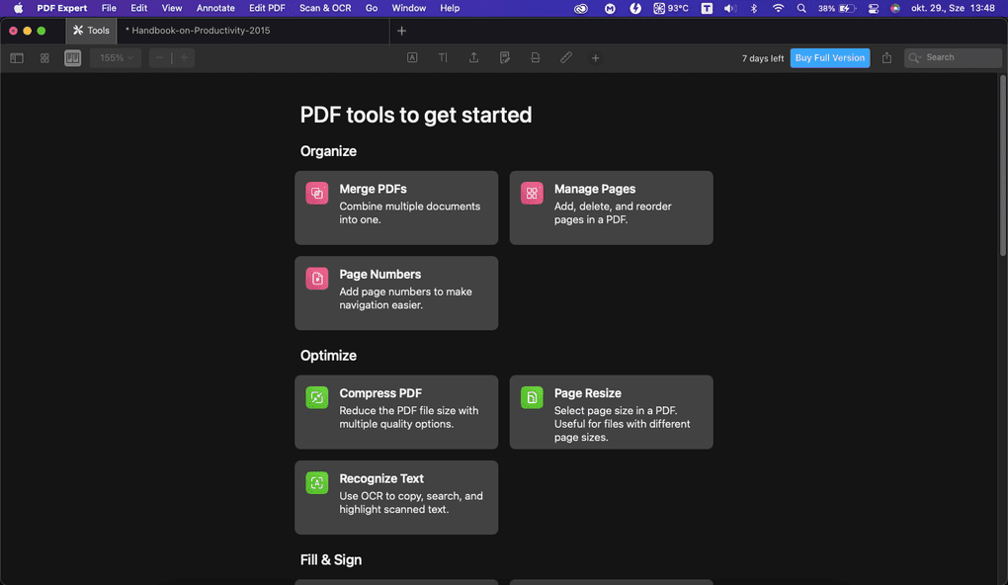Add a new tab with the plus button

click(401, 30)
